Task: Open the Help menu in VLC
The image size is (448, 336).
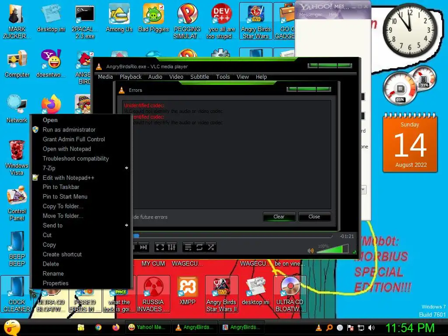Action: (261, 77)
